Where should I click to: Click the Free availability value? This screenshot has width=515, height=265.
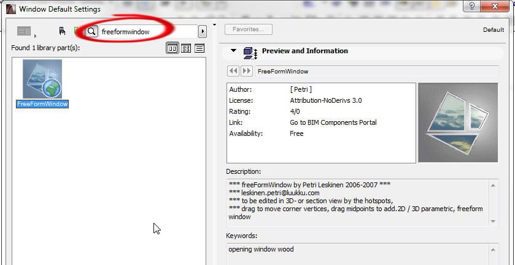pos(296,133)
